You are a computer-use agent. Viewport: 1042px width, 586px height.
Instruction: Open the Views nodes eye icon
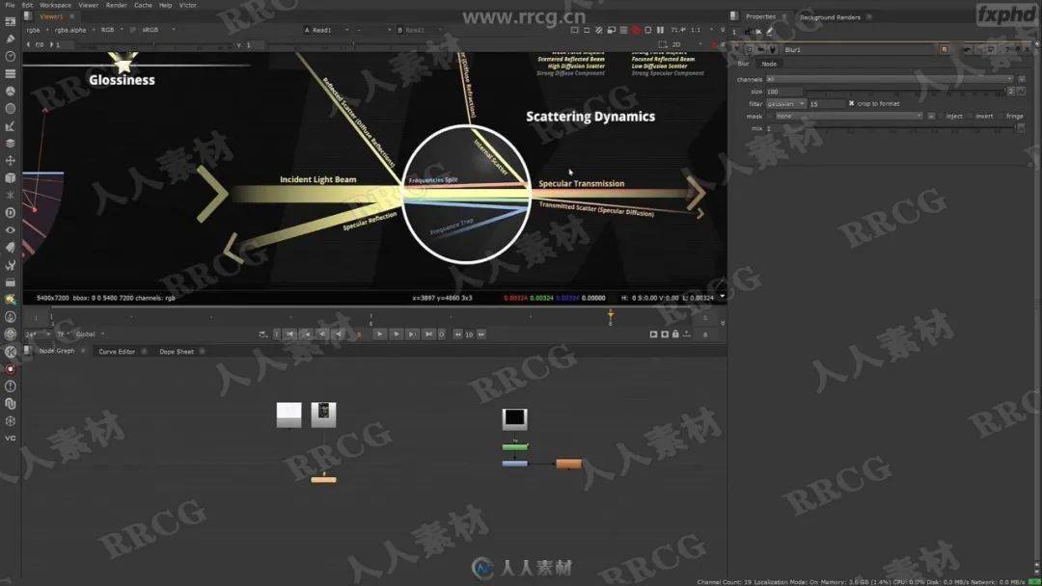point(10,229)
